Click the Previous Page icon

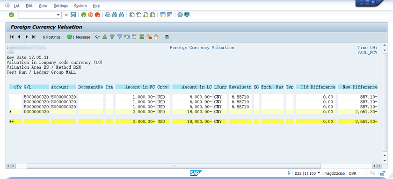(139, 15)
